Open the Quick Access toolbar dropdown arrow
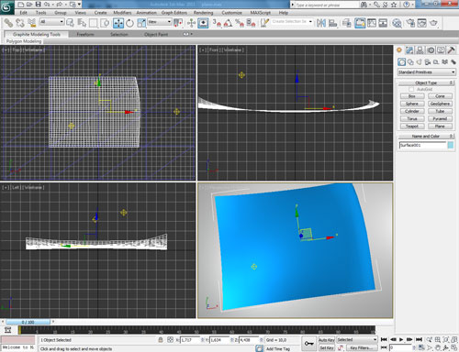The height and width of the screenshot is (352, 459). point(79,5)
